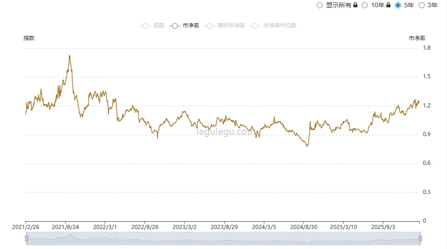The height and width of the screenshot is (249, 447).
Task: Click the data zoom overview bar
Action: 223,239
